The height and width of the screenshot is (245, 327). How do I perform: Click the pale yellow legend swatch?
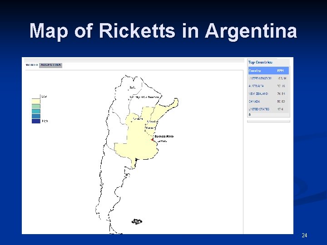coord(36,102)
